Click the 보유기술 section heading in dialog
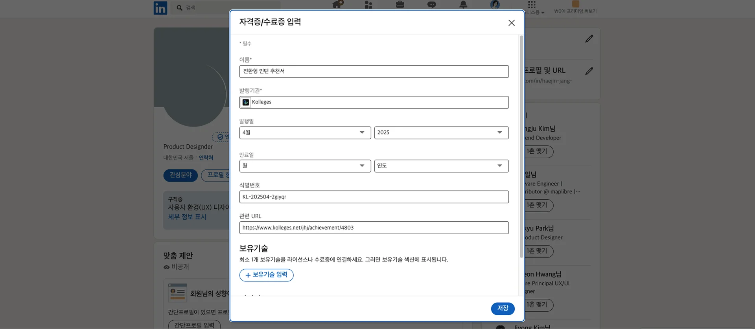This screenshot has width=755, height=329. [254, 248]
